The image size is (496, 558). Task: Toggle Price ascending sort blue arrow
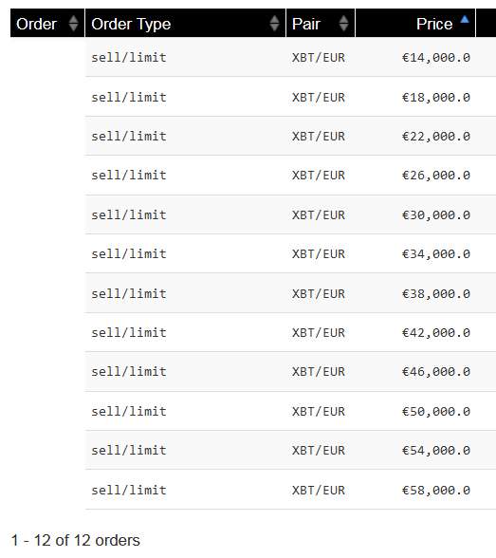465,20
